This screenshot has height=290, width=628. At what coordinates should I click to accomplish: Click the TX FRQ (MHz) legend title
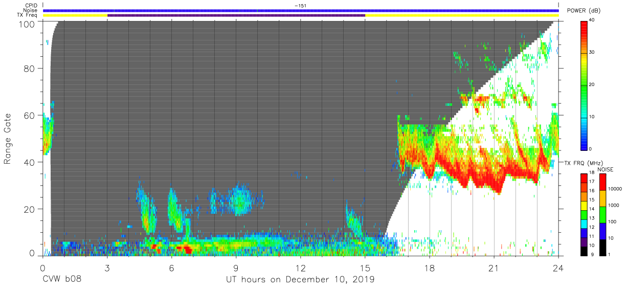(584, 163)
